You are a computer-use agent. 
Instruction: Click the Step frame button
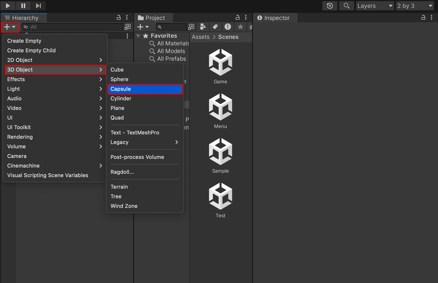[x=38, y=5]
